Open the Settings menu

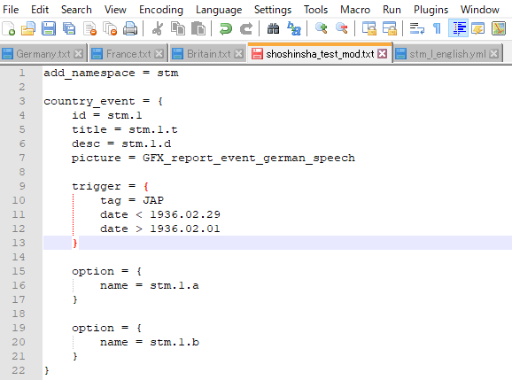[273, 10]
